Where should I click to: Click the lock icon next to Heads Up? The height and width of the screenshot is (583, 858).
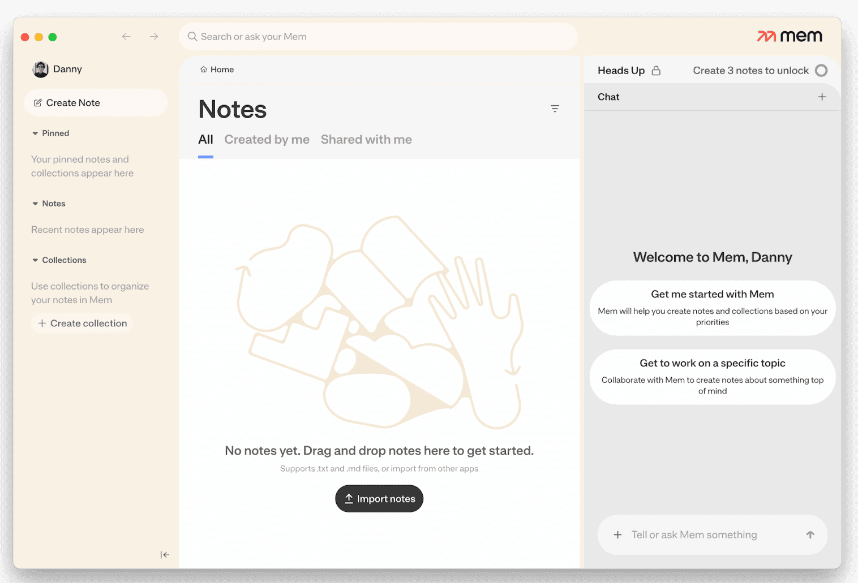tap(656, 70)
